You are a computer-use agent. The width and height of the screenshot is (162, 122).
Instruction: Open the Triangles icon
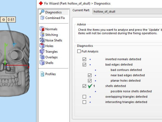[42, 52]
